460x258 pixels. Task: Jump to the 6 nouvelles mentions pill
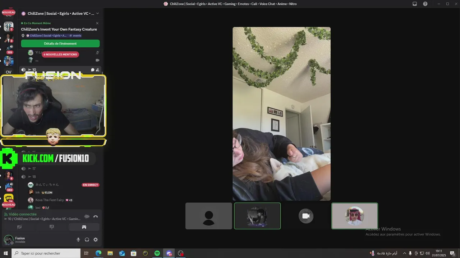pos(60,54)
